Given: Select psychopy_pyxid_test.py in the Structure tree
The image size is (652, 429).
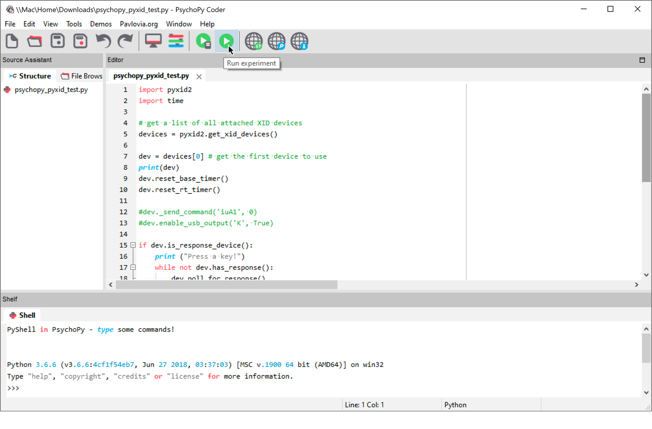Looking at the screenshot, I should click(x=51, y=90).
